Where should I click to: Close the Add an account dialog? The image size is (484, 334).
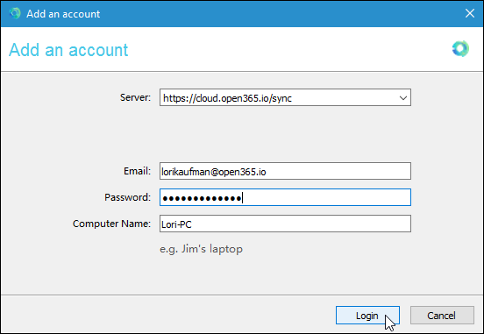pos(470,13)
